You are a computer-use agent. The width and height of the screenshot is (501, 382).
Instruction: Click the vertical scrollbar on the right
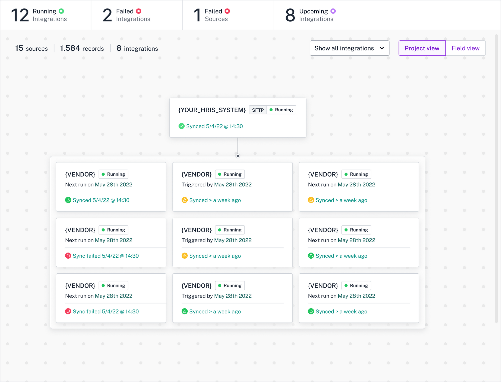coord(496,178)
